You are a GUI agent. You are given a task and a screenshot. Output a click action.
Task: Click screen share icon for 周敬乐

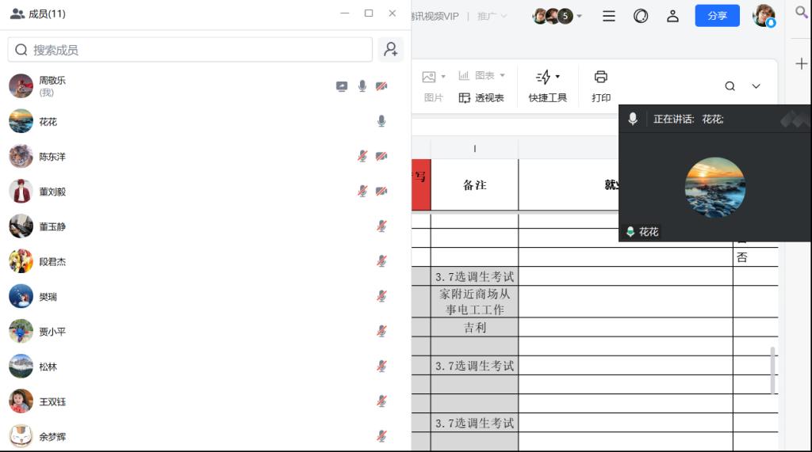(x=342, y=86)
